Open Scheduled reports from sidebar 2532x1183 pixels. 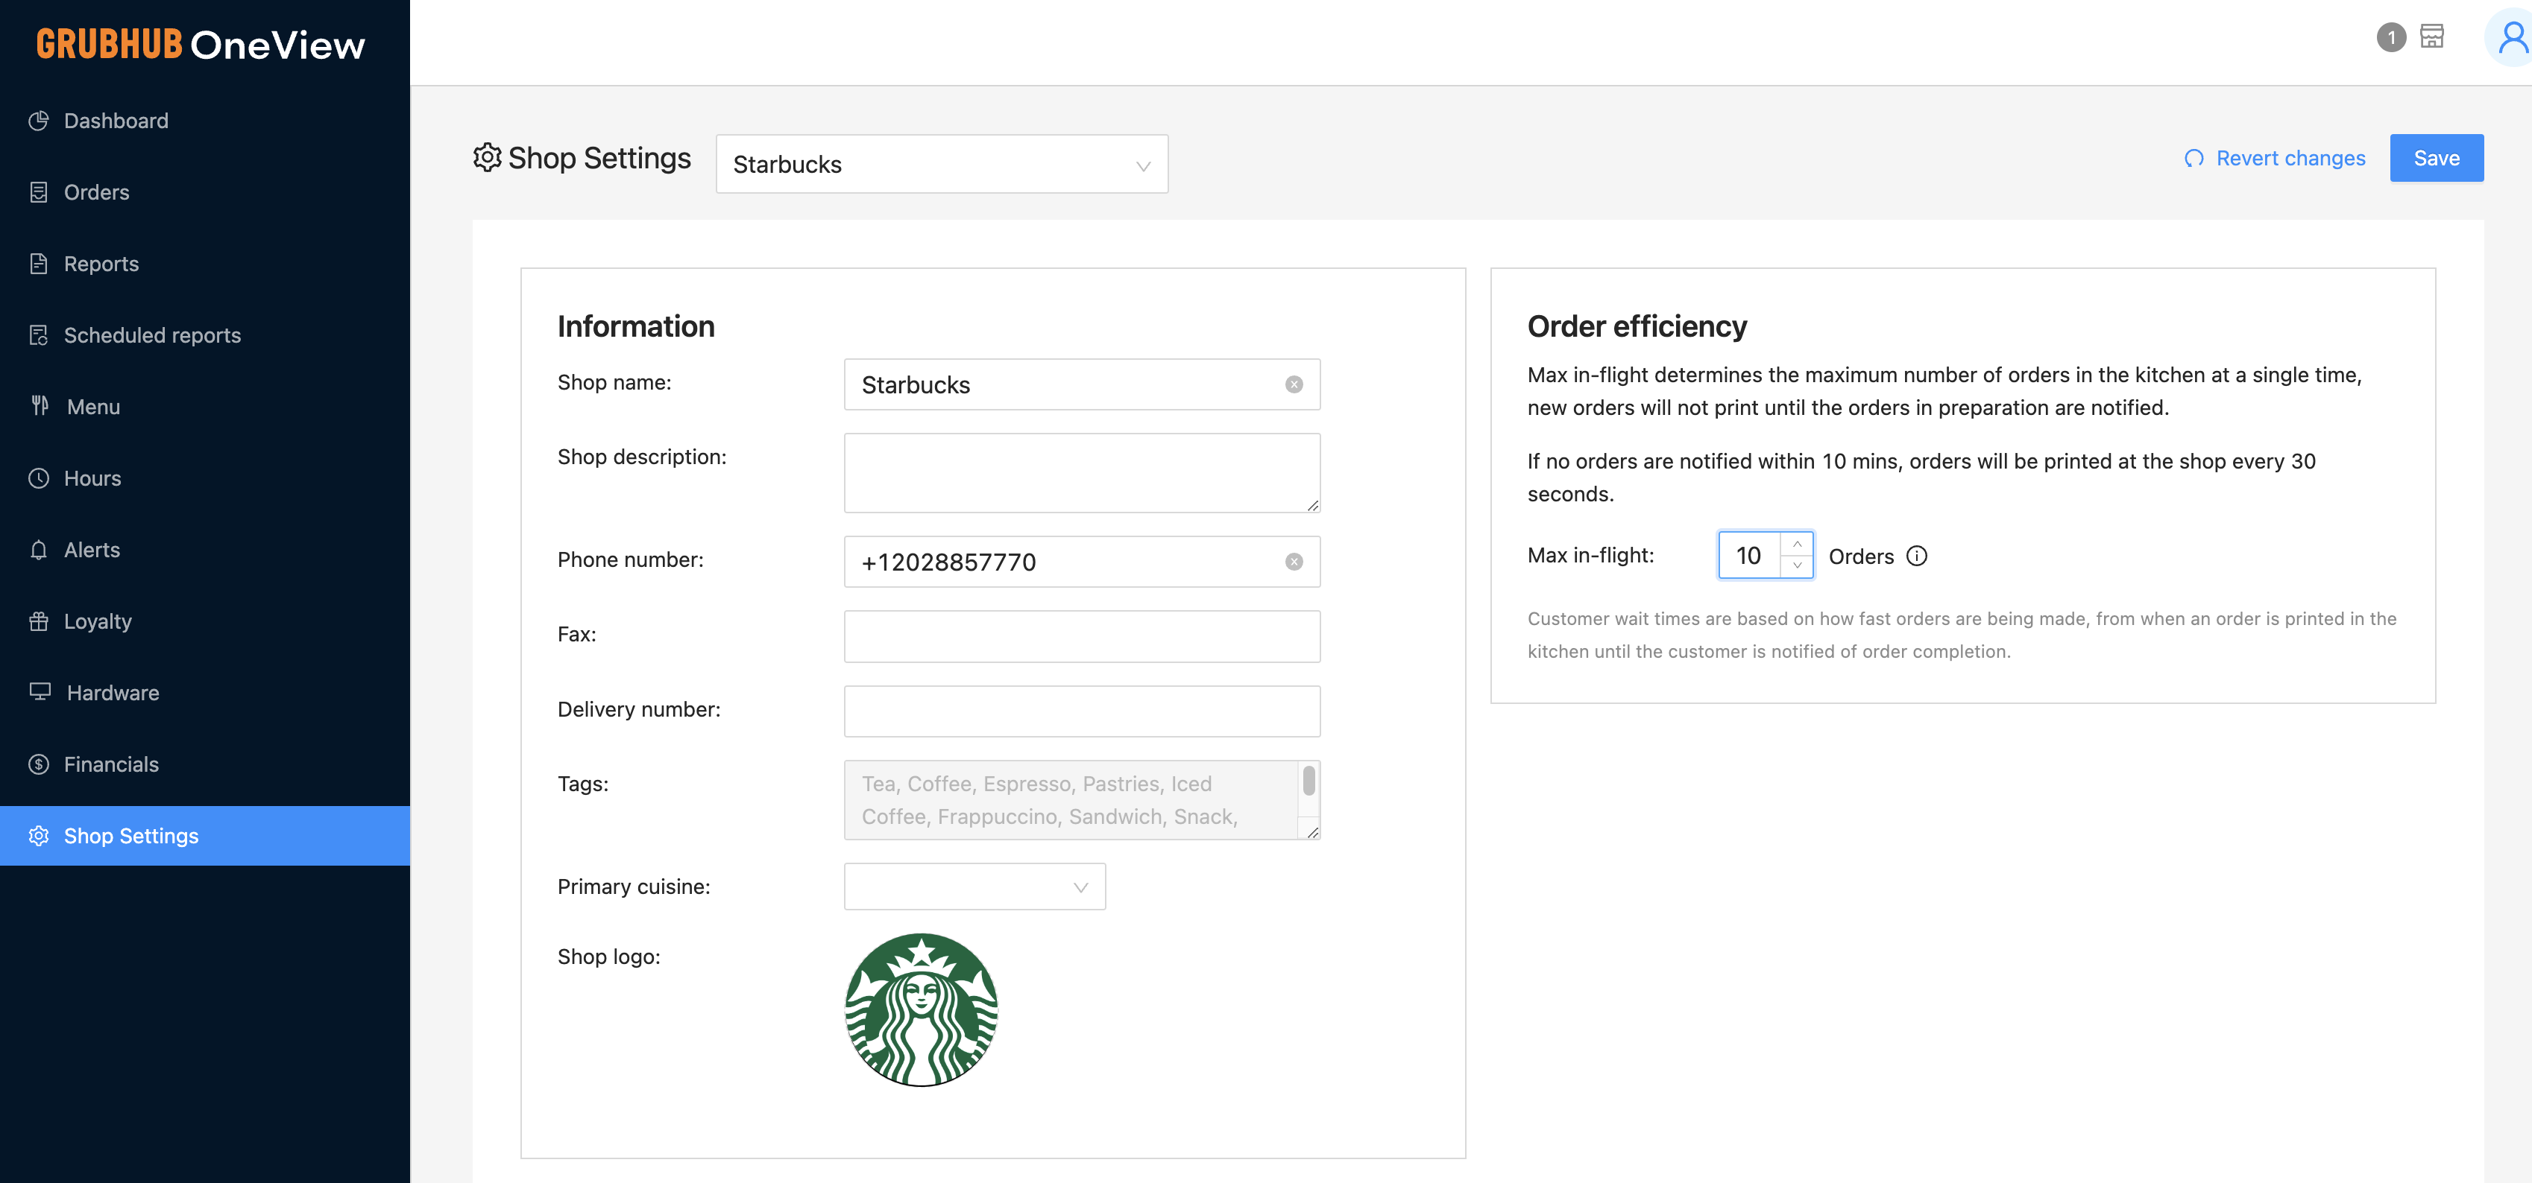[x=204, y=336]
